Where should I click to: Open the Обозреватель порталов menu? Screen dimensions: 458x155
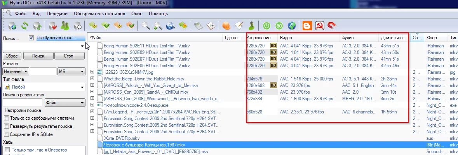tap(99, 14)
